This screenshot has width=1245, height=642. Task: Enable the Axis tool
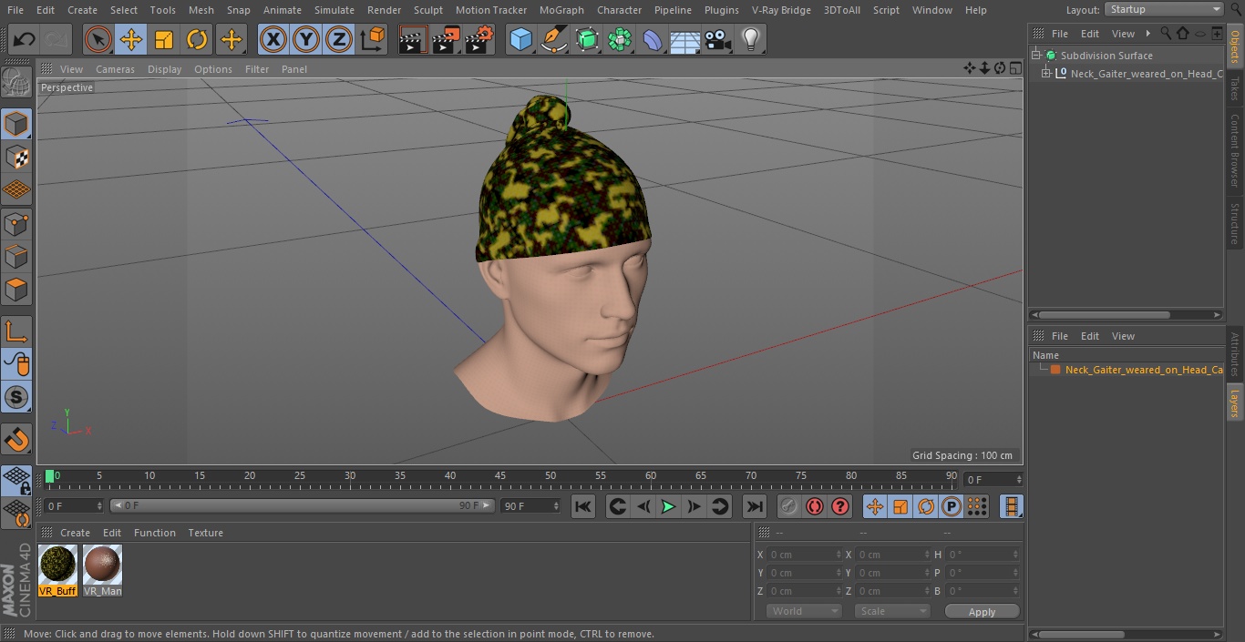click(16, 331)
